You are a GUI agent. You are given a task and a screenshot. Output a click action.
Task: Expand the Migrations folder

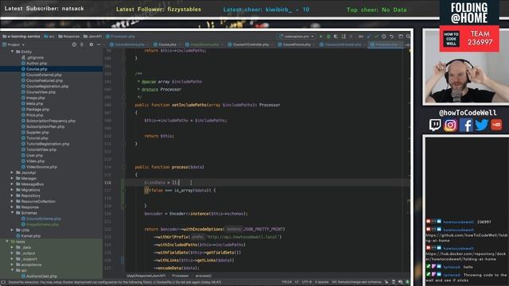[13, 190]
